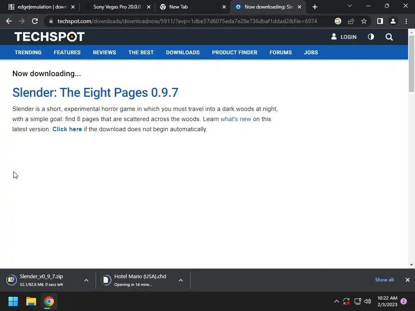This screenshot has width=415, height=311.
Task: Click the browser forward arrow
Action: (22, 21)
